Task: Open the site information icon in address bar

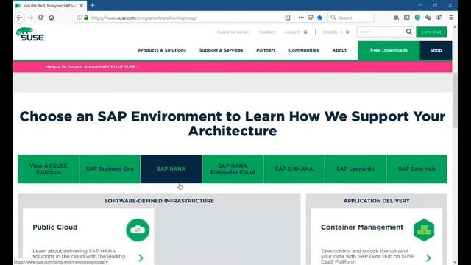Action: (x=79, y=18)
